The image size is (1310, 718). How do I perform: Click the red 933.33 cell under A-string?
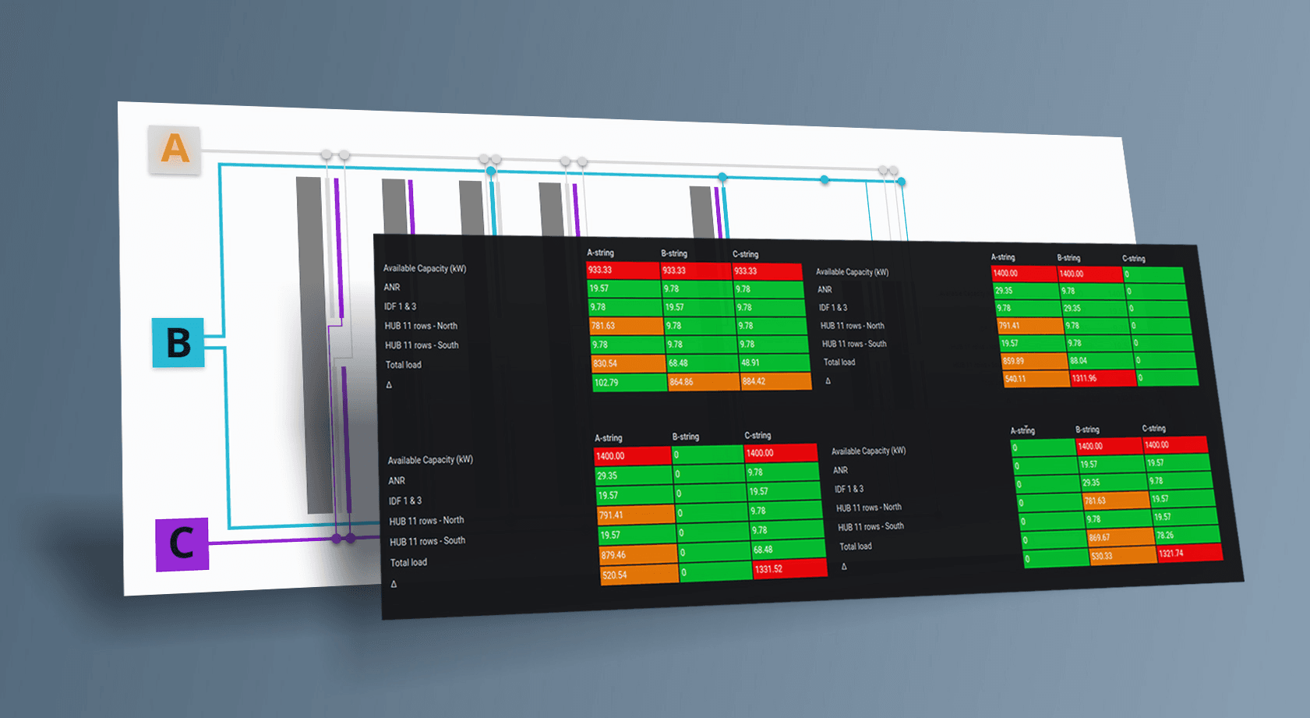(x=623, y=270)
